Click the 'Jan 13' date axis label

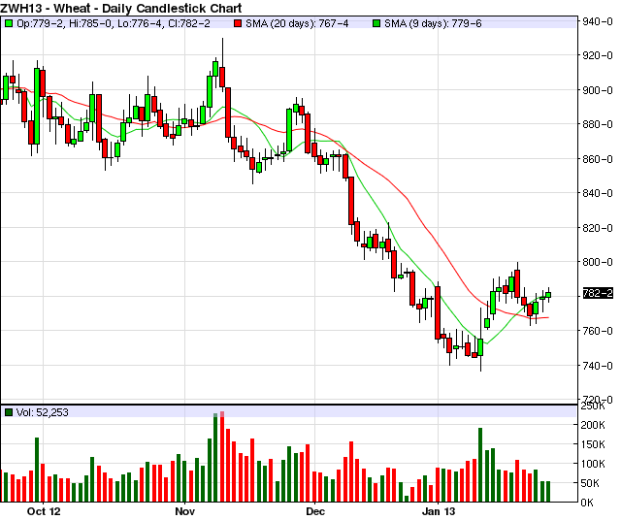pyautogui.click(x=439, y=511)
